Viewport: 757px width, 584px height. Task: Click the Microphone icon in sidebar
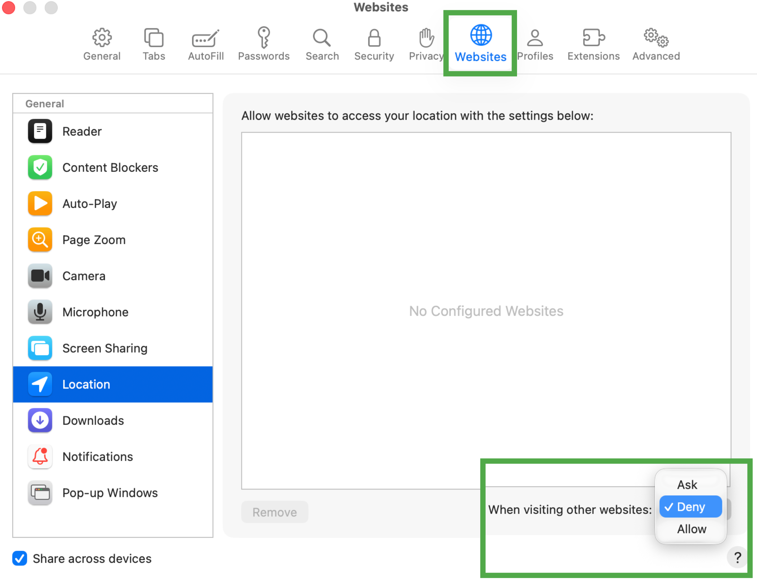tap(40, 312)
